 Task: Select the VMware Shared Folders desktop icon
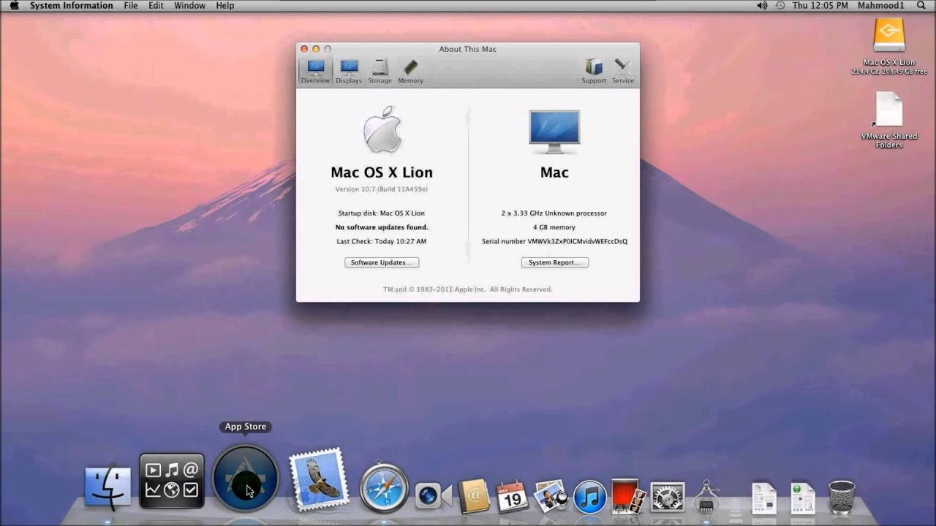[889, 111]
